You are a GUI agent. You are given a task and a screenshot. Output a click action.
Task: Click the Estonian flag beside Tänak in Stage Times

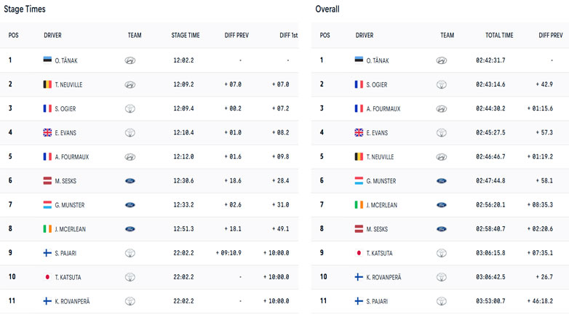48,60
